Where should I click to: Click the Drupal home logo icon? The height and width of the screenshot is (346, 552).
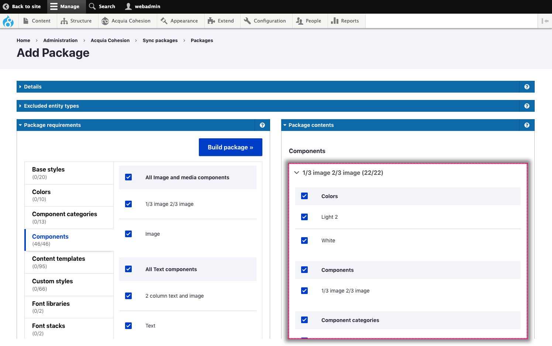click(8, 21)
